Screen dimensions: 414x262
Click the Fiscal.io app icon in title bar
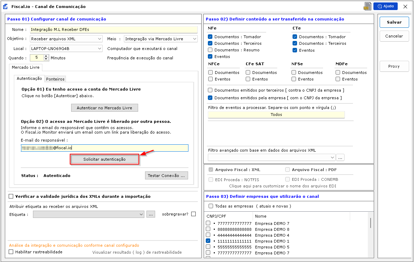coord(5,7)
